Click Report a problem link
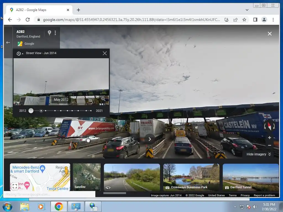The image size is (283, 212). 264,195
